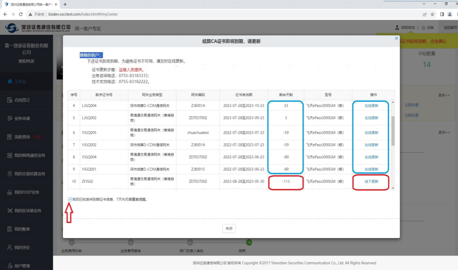Click 在线更新 for certificate YJGQ004
458x270 pixels.
pos(371,157)
